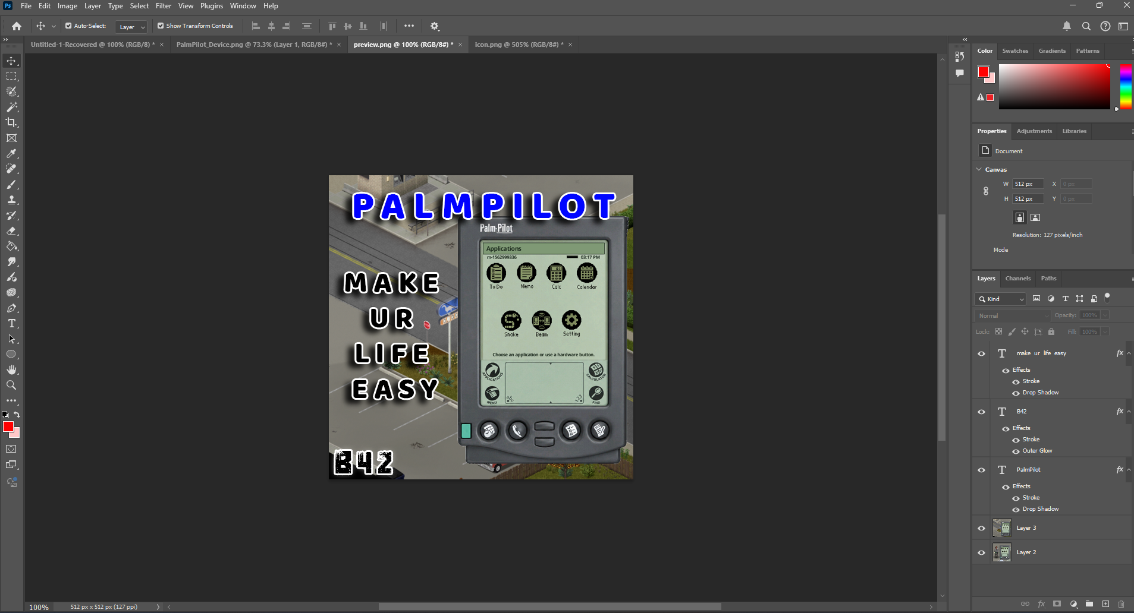Collapse effects on the B42 layer
Viewport: 1134px width, 613px height.
tap(1129, 412)
